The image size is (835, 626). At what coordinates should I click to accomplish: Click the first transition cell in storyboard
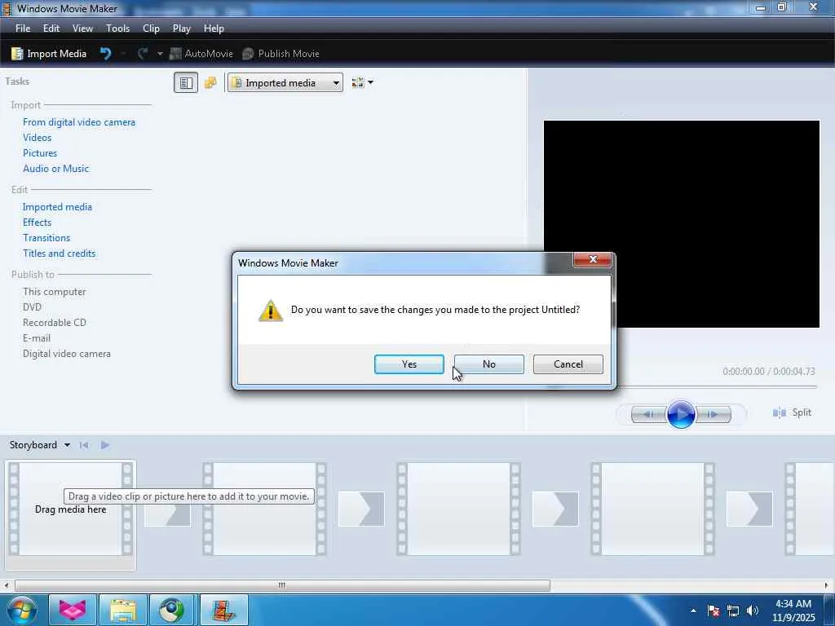(x=167, y=509)
